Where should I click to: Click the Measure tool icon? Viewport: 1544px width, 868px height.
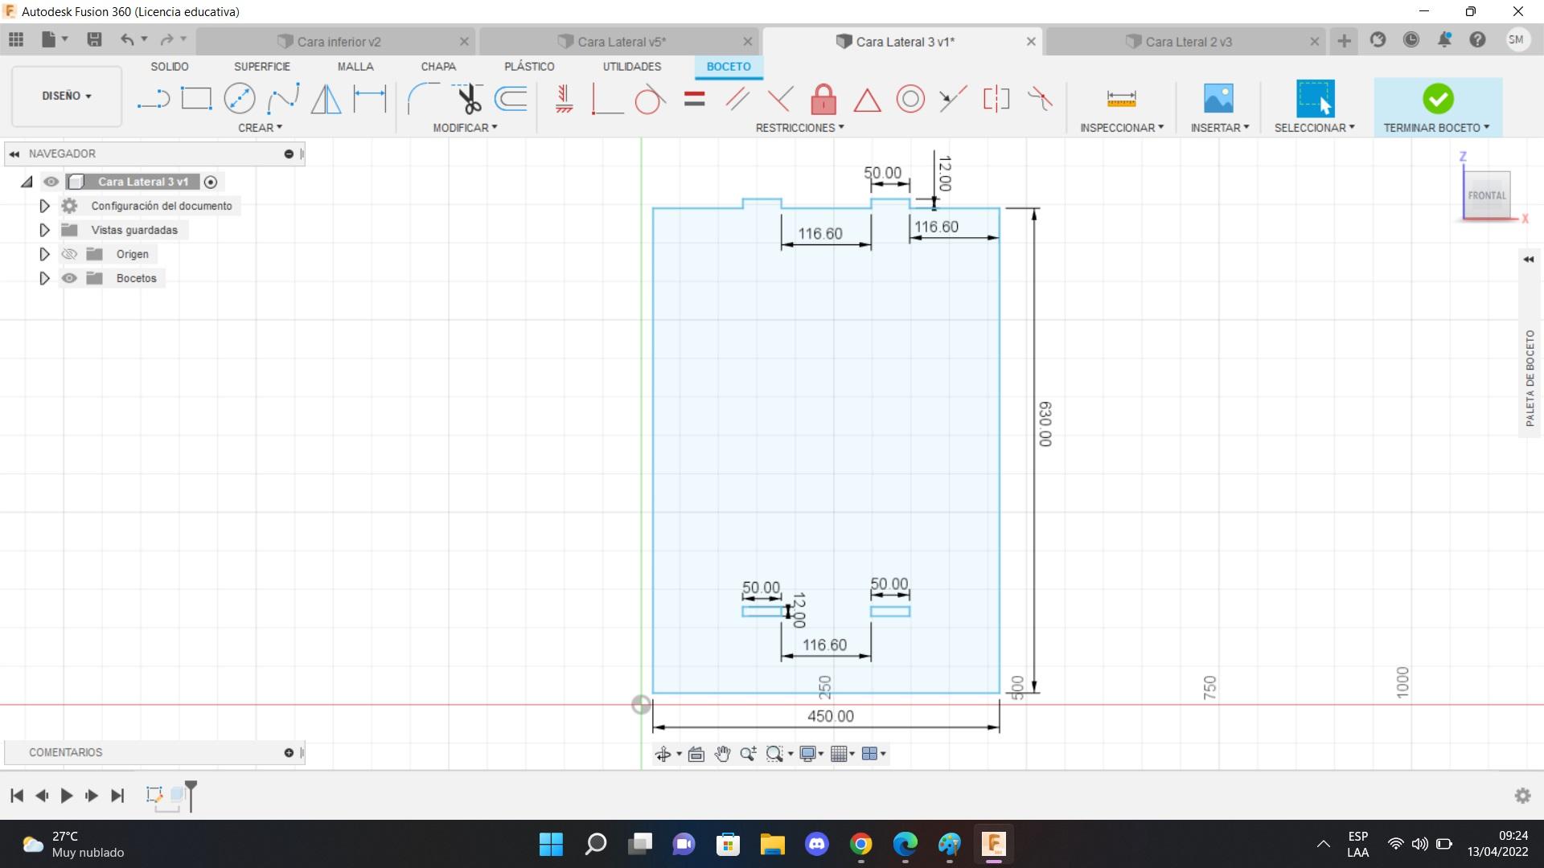pos(1121,99)
